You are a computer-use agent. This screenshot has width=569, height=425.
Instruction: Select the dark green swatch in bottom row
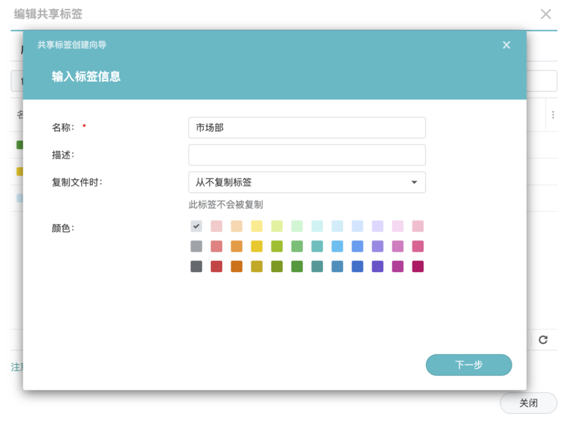pyautogui.click(x=297, y=266)
